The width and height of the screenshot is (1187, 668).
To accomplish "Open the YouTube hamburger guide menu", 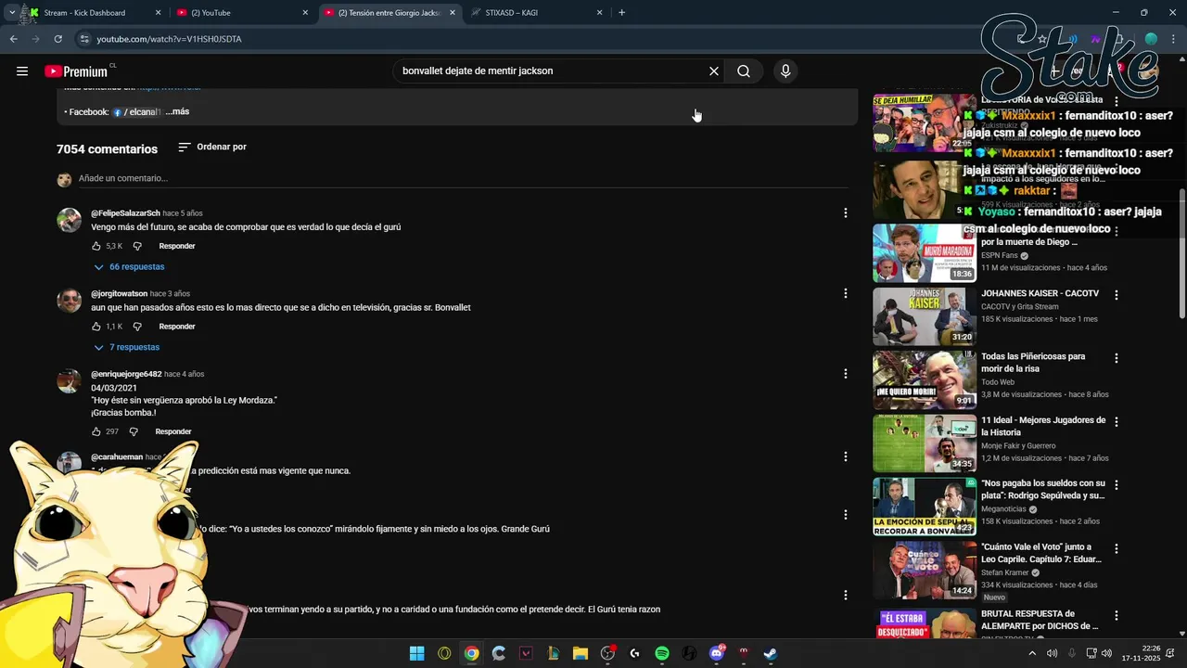I will click(x=22, y=71).
